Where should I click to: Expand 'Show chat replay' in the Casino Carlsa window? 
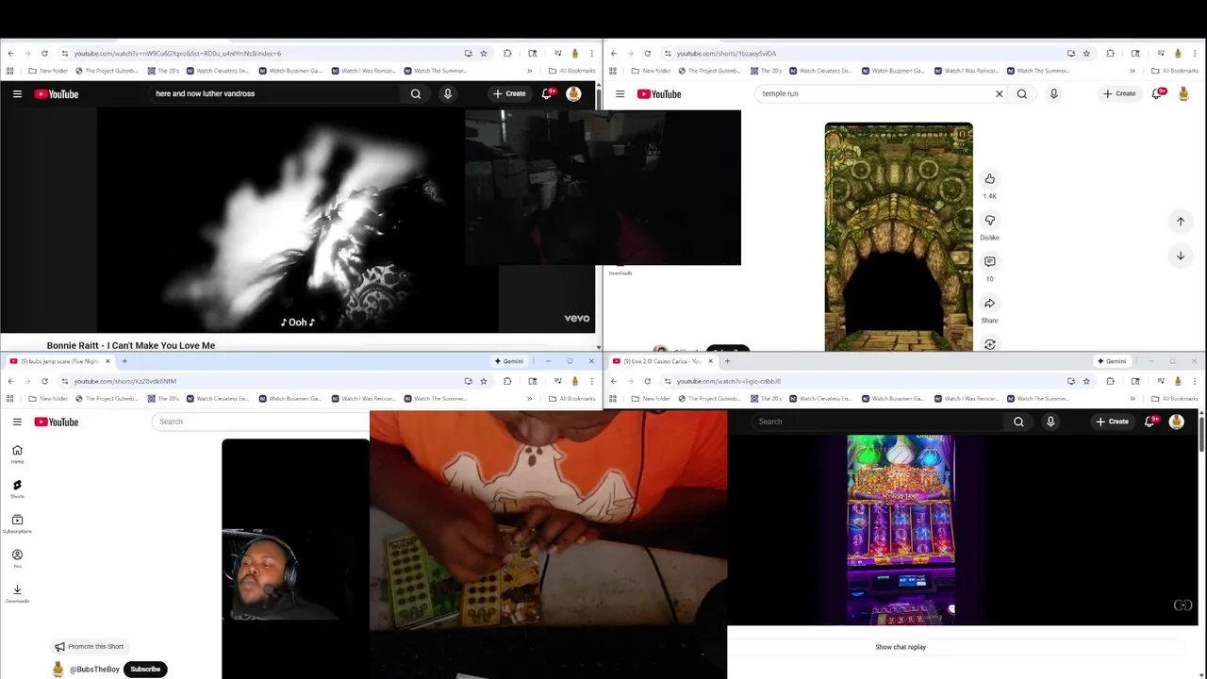coord(901,647)
